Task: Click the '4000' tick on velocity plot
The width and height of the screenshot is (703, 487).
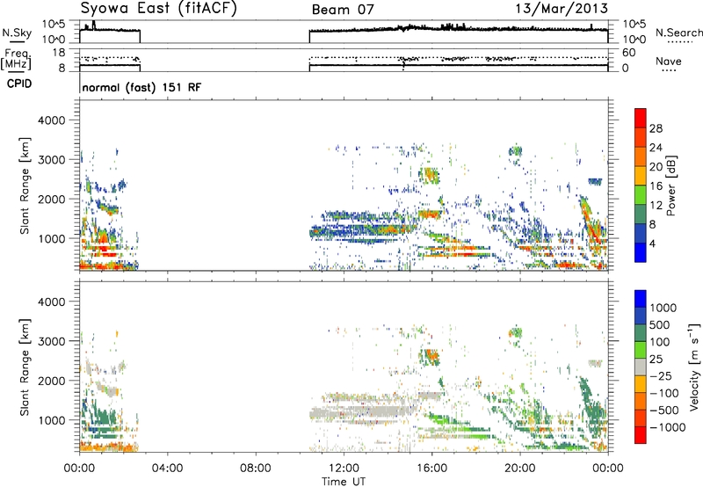Action: pyautogui.click(x=51, y=302)
